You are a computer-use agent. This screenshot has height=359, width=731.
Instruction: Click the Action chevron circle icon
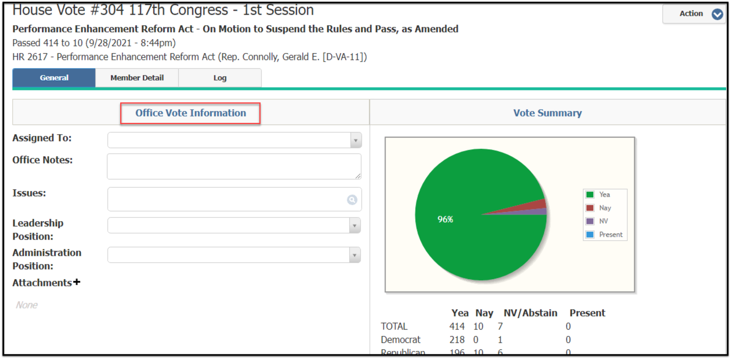pyautogui.click(x=717, y=14)
